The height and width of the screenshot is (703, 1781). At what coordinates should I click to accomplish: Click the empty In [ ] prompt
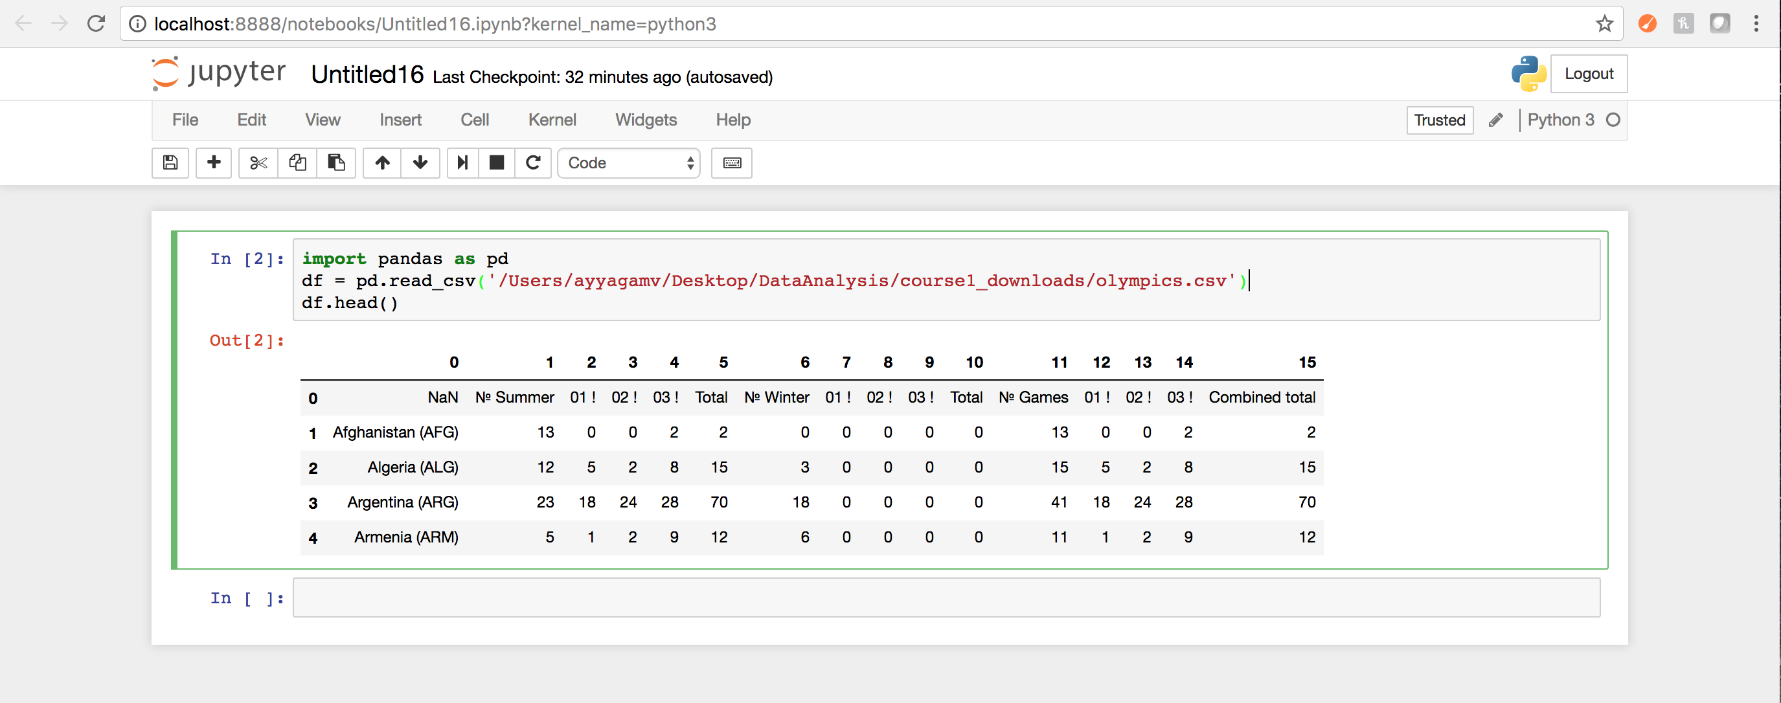click(x=247, y=598)
